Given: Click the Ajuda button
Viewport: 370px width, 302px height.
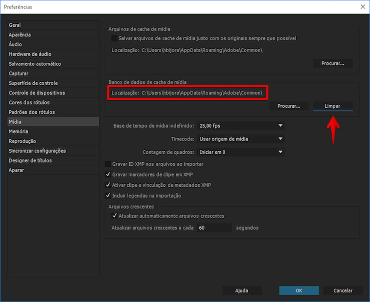Looking at the screenshot, I should pos(242,290).
